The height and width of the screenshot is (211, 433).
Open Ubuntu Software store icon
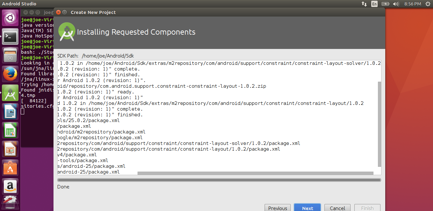(11, 168)
